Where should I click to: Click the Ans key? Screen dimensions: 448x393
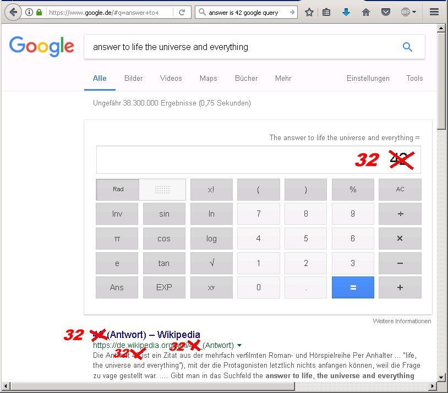(x=117, y=287)
